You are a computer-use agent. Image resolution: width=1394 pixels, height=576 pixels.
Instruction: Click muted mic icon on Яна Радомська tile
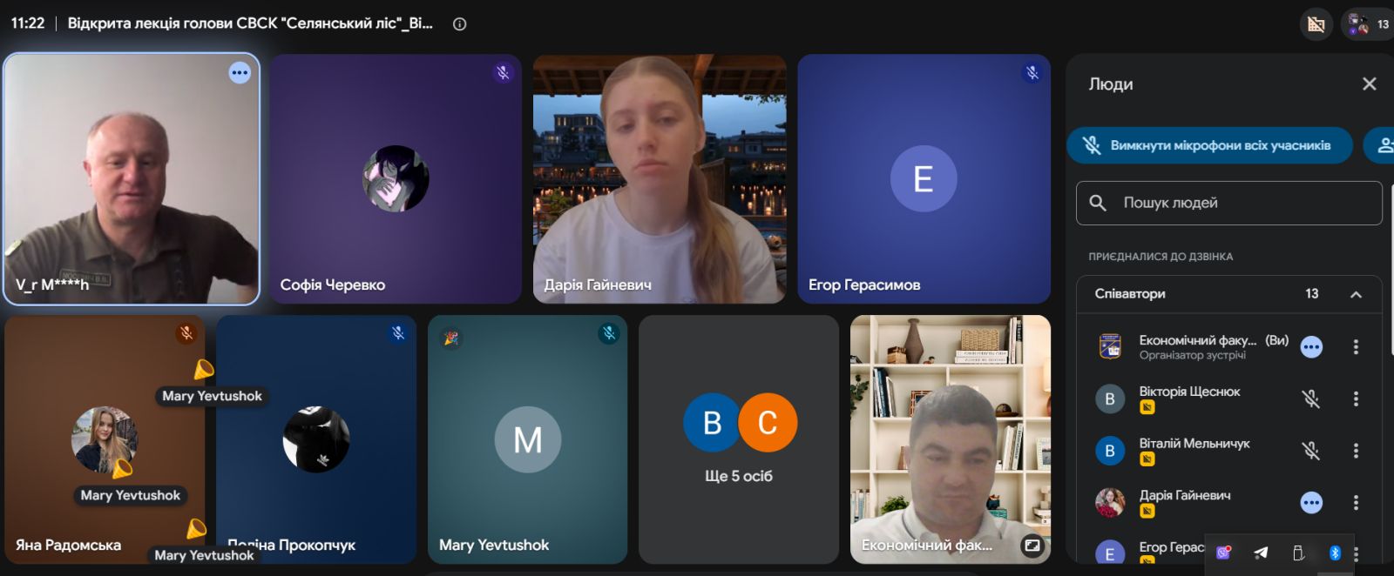(186, 333)
